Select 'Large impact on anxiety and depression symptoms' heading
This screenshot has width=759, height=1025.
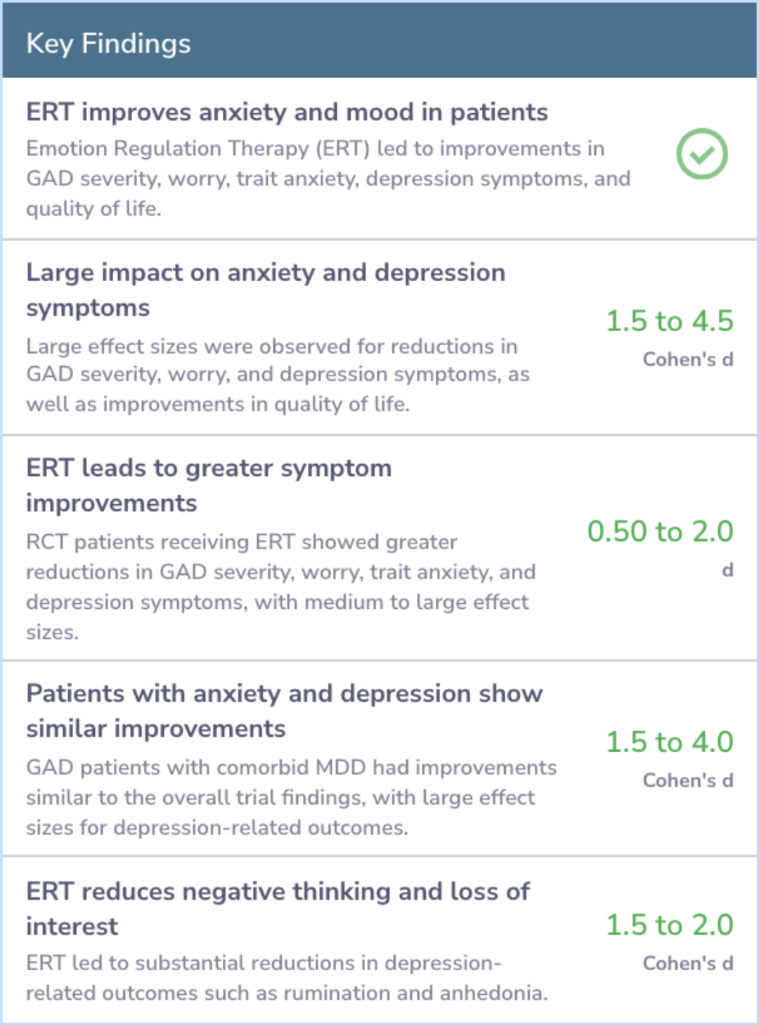tap(266, 290)
